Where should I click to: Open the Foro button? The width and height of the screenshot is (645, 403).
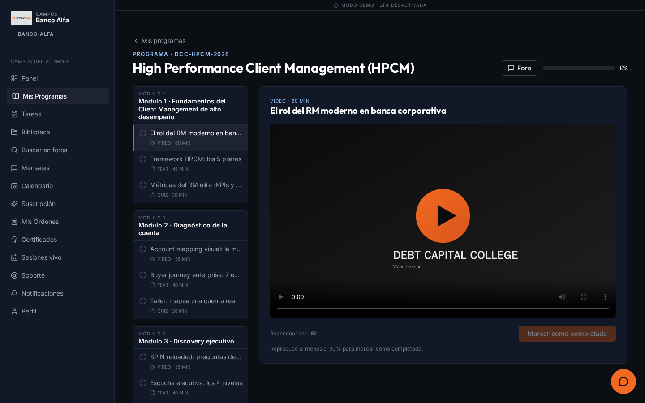pyautogui.click(x=520, y=68)
